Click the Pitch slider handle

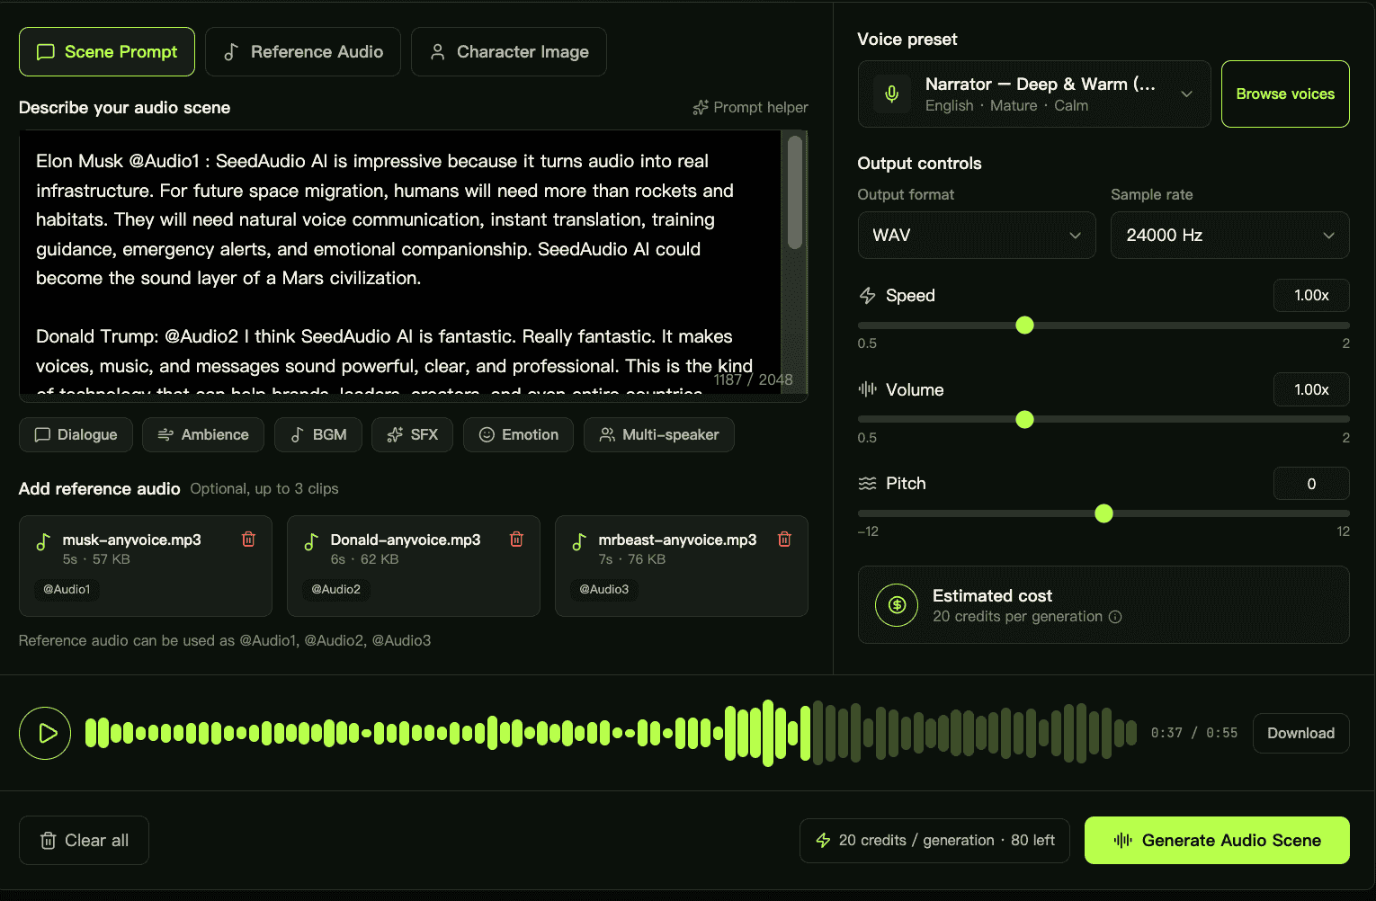coord(1103,513)
